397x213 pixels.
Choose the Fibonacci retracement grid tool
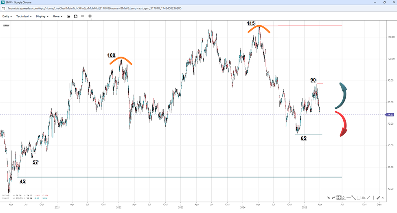(338, 198)
